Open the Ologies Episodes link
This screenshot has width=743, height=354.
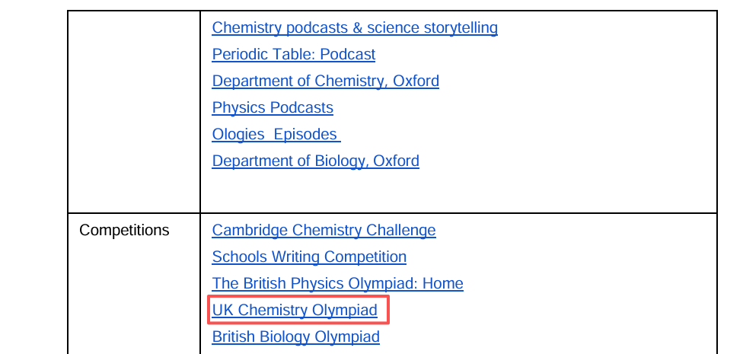pos(276,135)
